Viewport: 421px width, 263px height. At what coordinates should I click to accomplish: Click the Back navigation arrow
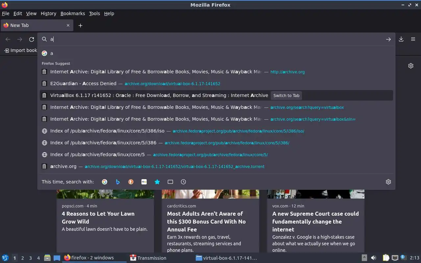coord(8,39)
